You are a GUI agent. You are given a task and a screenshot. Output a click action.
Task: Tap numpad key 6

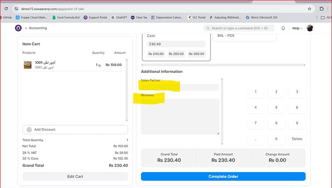coord(297,107)
